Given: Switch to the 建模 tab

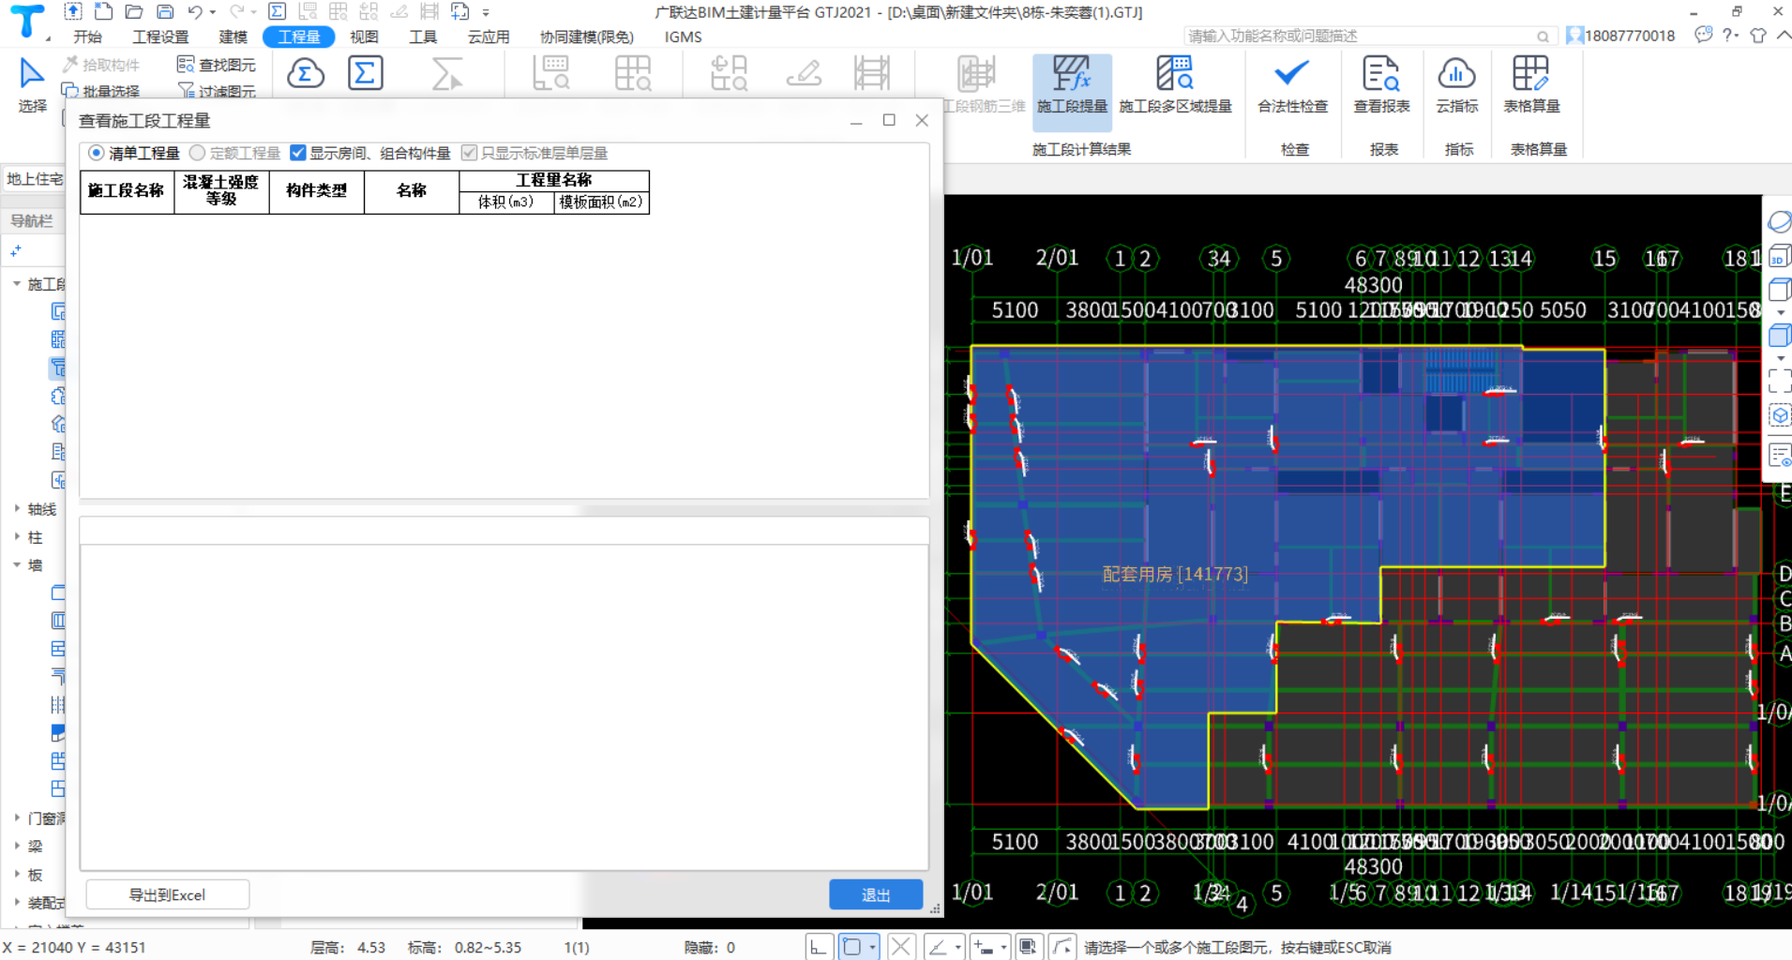Looking at the screenshot, I should pyautogui.click(x=233, y=37).
